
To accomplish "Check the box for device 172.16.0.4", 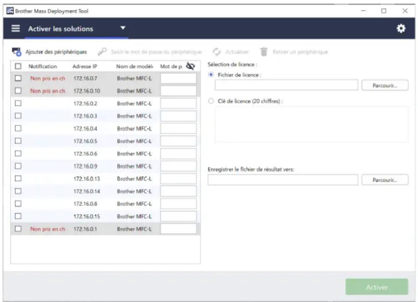I will click(18, 128).
